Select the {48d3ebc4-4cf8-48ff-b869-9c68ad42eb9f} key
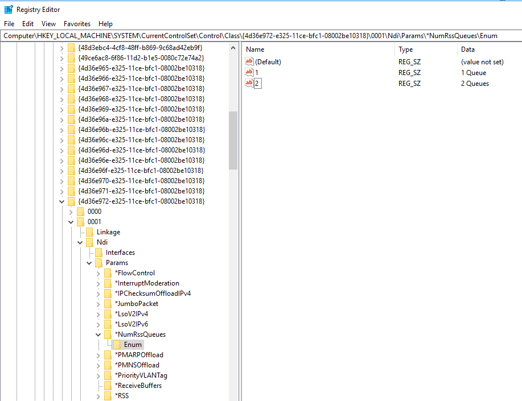522x401 pixels. pos(140,48)
